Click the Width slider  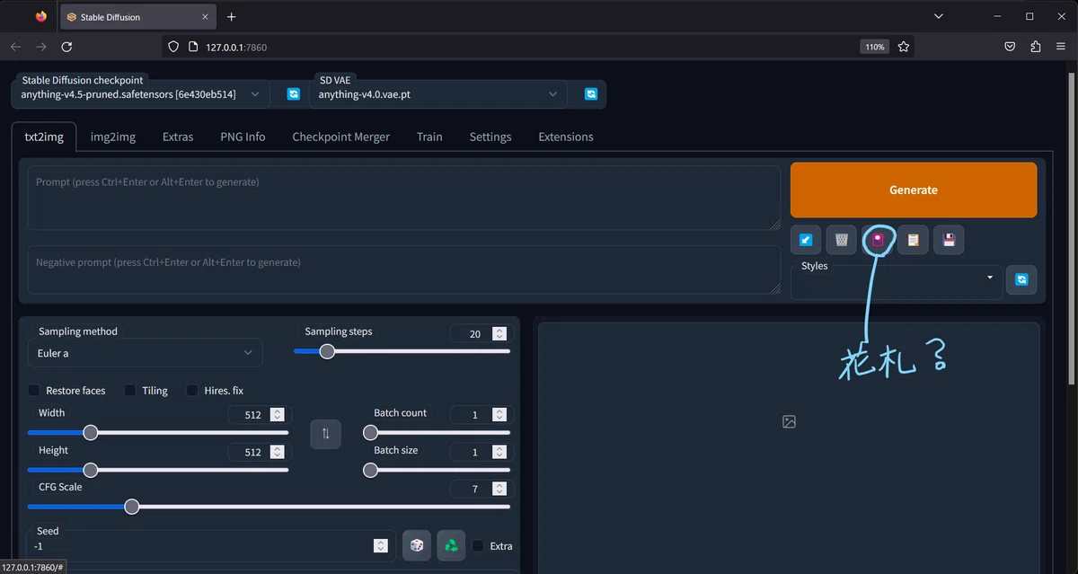coord(158,432)
